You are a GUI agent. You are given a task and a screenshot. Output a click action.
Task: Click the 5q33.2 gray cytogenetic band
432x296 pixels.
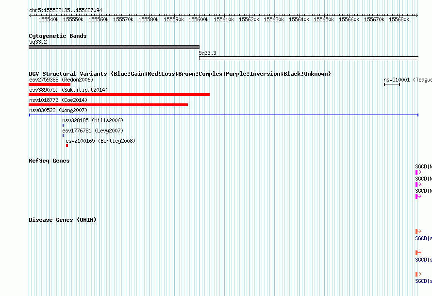[114, 47]
